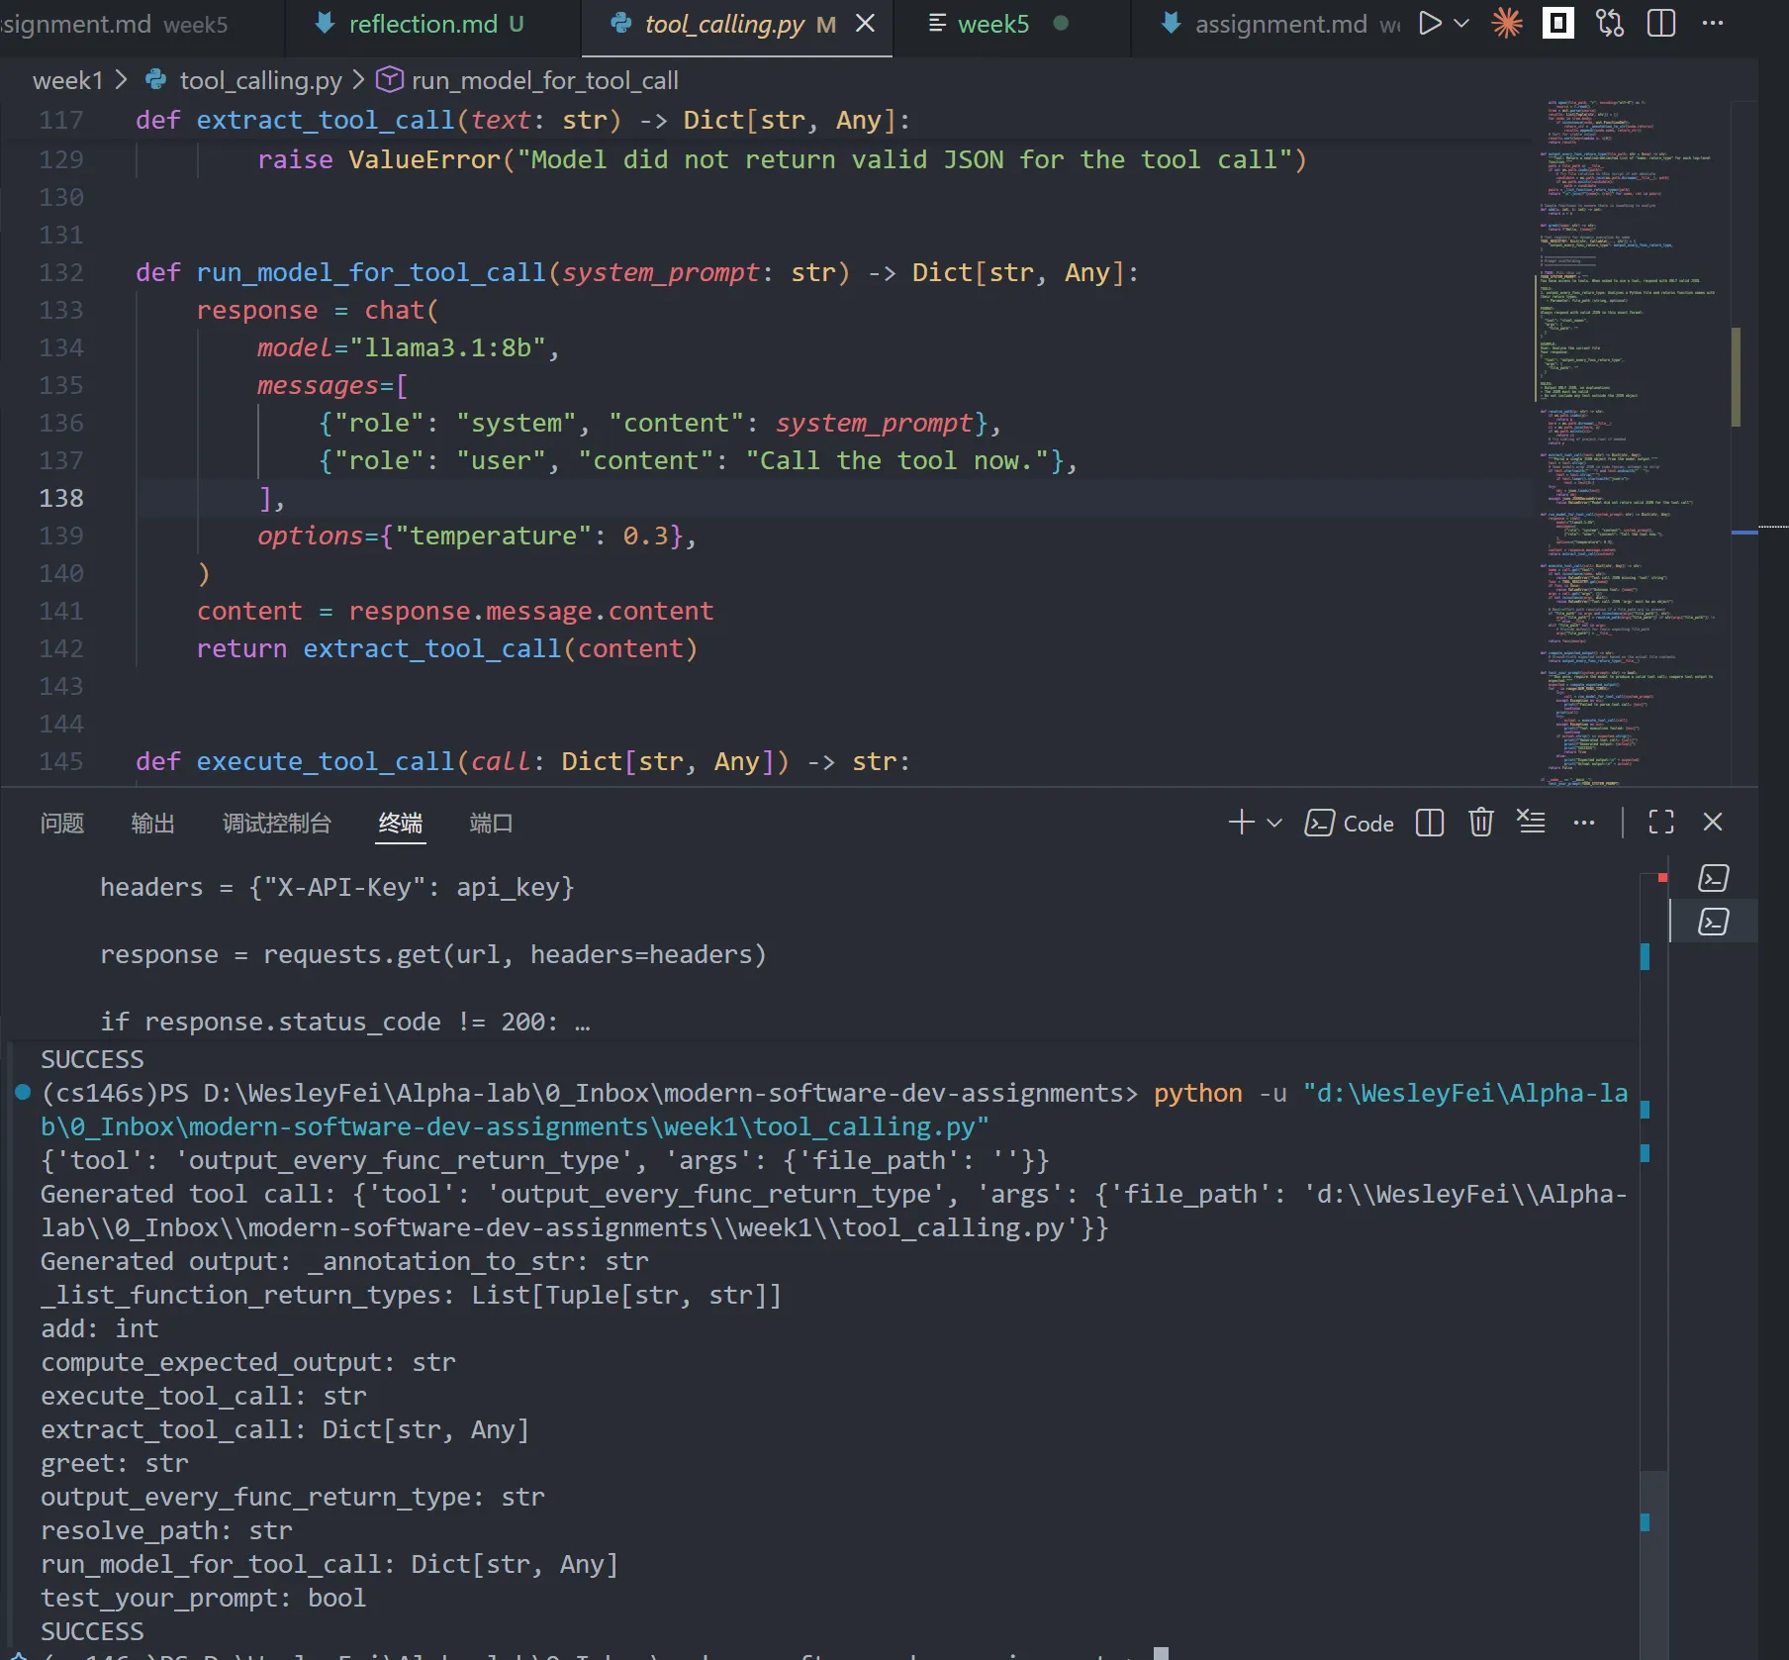Viewport: 1789px width, 1660px height.
Task: Close the tool_calling.py tab
Action: 865,23
